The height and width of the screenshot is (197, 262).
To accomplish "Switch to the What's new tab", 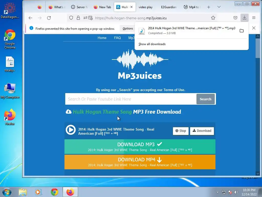I will [57, 7].
